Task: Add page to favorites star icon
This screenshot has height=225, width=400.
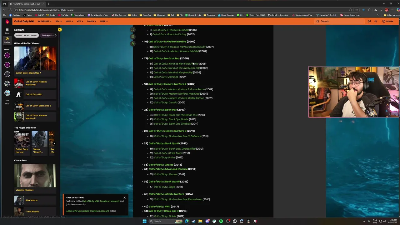Action: coord(357,10)
